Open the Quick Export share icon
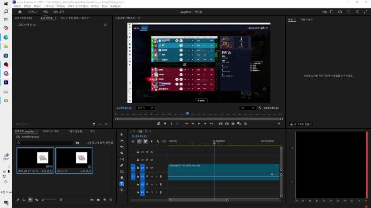Image resolution: width=371 pixels, height=208 pixels. (340, 12)
